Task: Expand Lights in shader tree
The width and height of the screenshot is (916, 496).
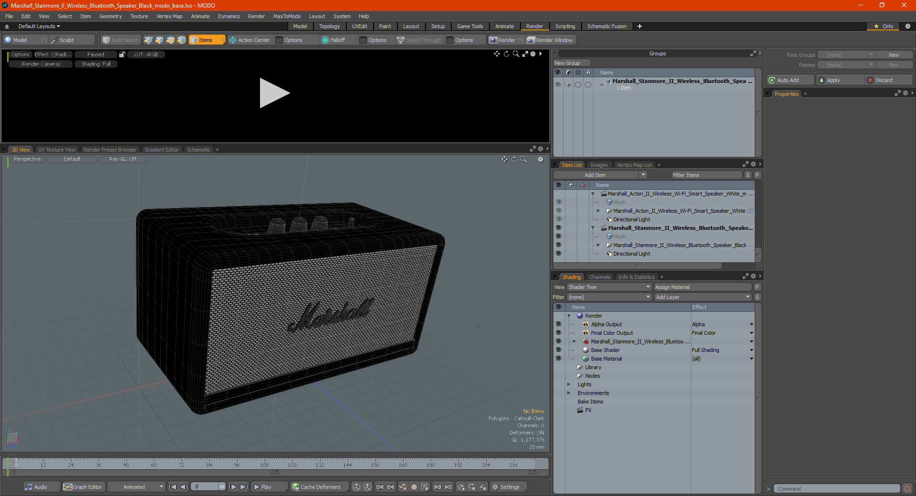Action: (569, 384)
